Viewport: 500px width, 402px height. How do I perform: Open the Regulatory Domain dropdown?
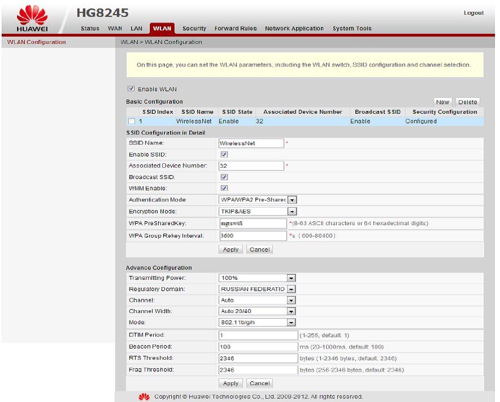point(257,289)
